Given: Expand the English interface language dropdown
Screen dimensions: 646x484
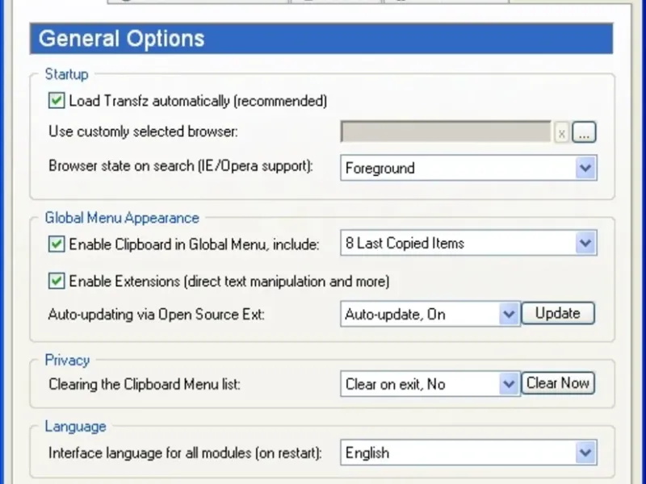Looking at the screenshot, I should coord(585,453).
